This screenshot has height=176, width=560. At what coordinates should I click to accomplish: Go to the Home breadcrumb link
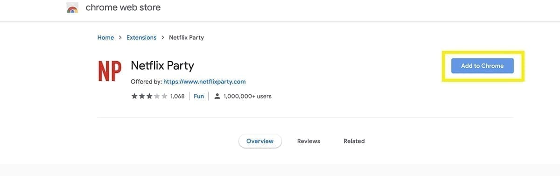pyautogui.click(x=105, y=37)
